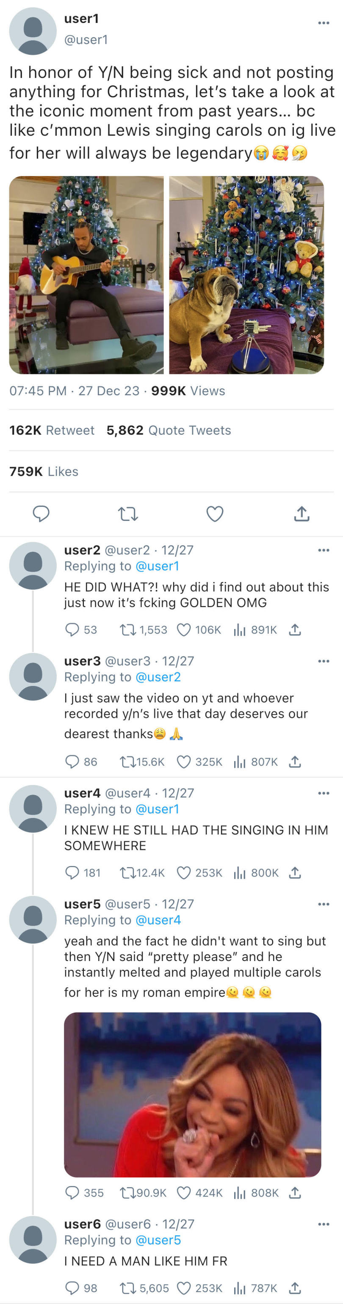Retweet the main tweet by user1
The image size is (343, 1304).
pos(128,514)
